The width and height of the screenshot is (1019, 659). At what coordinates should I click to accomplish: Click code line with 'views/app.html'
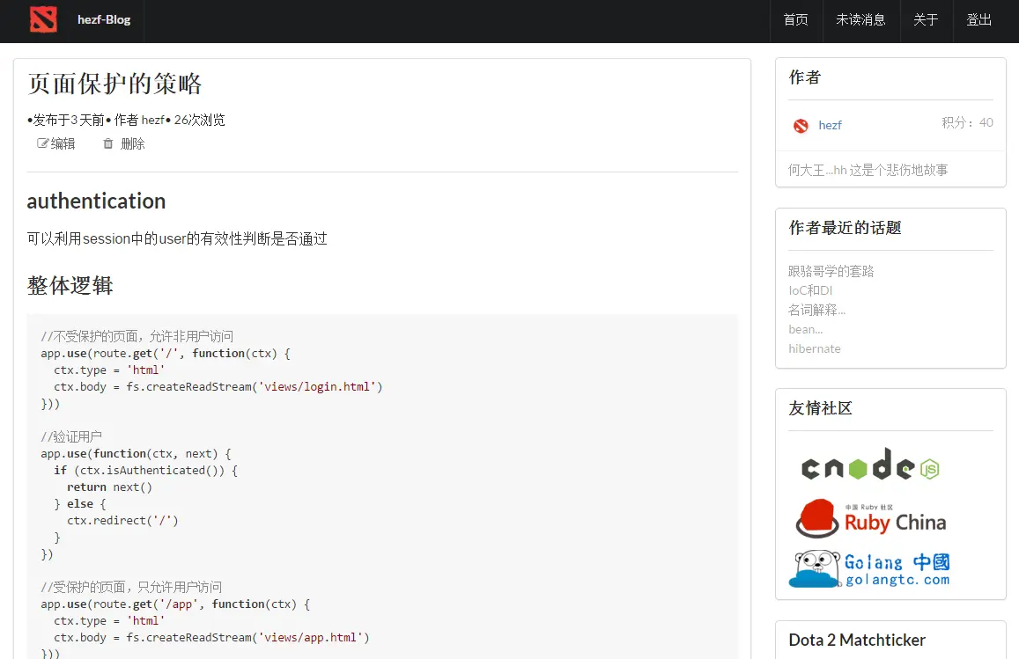212,638
